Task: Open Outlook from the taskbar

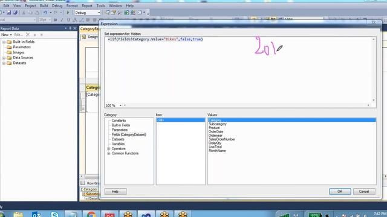Action: [x=36, y=215]
